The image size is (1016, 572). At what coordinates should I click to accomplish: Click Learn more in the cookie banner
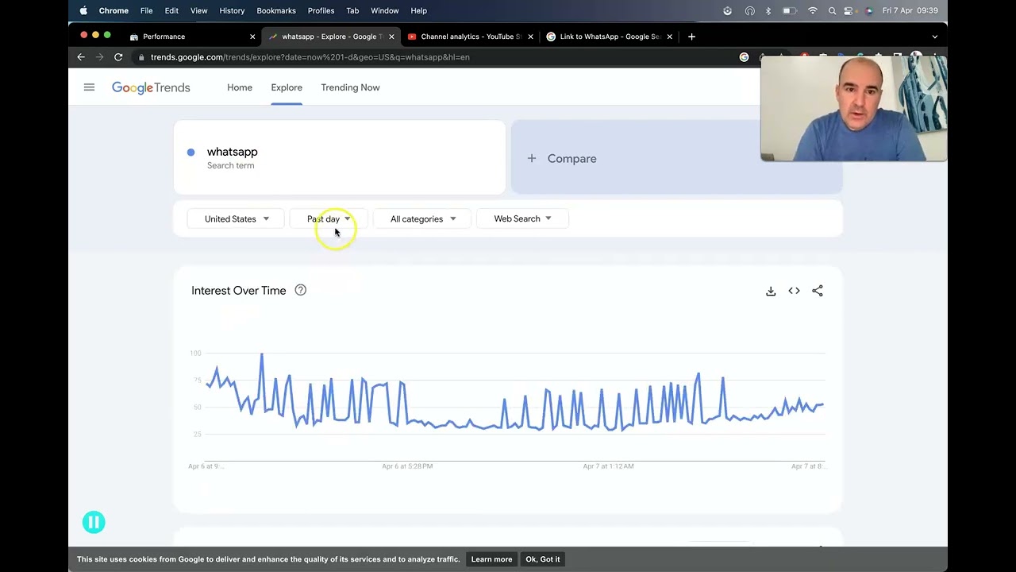[491, 559]
